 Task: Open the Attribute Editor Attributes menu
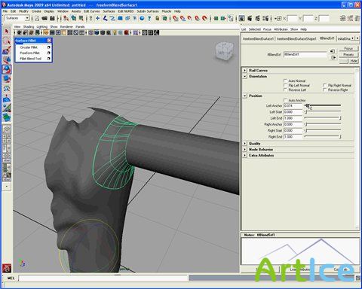point(281,29)
